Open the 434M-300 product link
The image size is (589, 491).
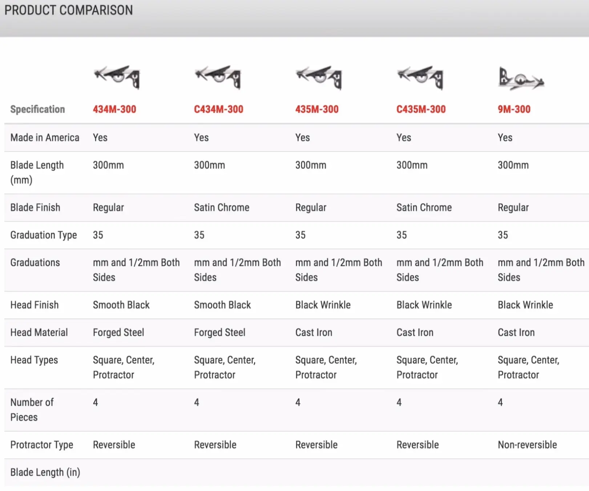pyautogui.click(x=114, y=109)
